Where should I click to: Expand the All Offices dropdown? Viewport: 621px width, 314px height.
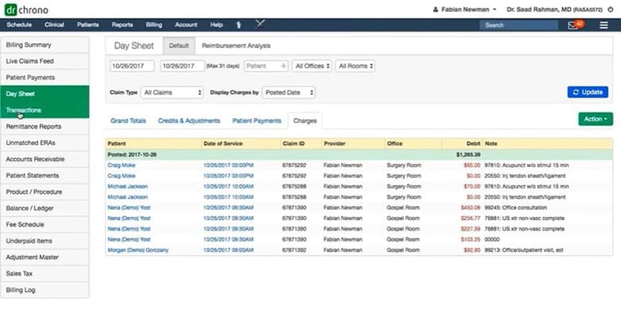312,66
